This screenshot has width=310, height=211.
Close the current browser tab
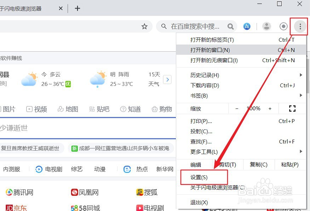click(x=61, y=8)
